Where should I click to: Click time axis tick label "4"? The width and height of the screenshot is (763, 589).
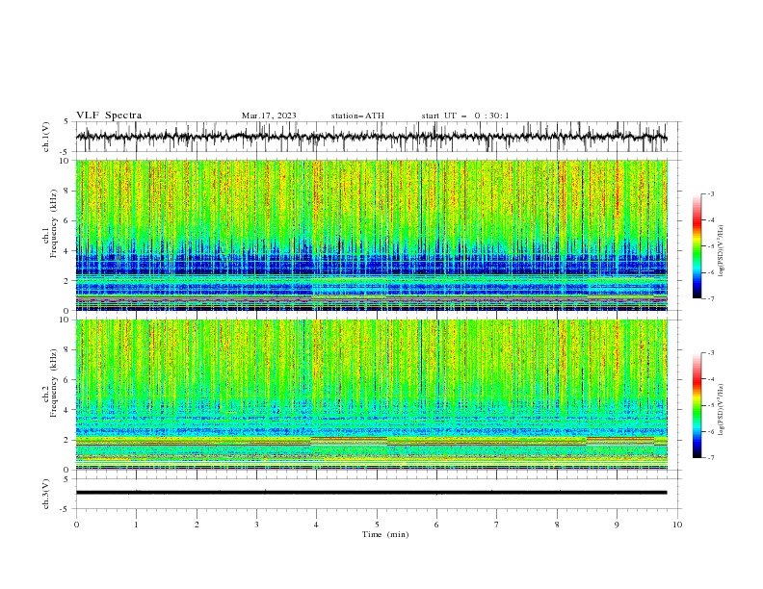tap(316, 525)
